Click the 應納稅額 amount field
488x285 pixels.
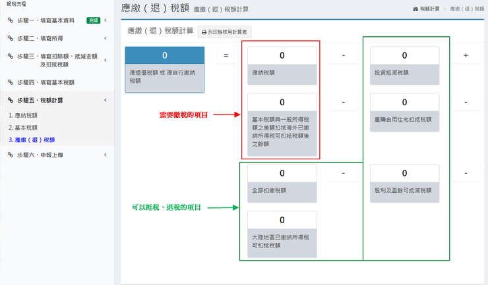(x=282, y=56)
